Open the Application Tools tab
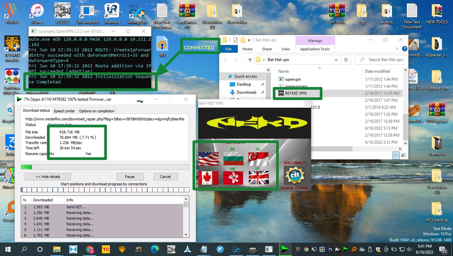This screenshot has width=453, height=256. pos(315,49)
